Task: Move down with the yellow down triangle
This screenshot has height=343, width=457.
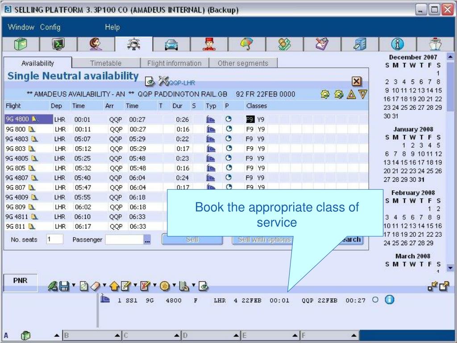Action: click(x=363, y=94)
